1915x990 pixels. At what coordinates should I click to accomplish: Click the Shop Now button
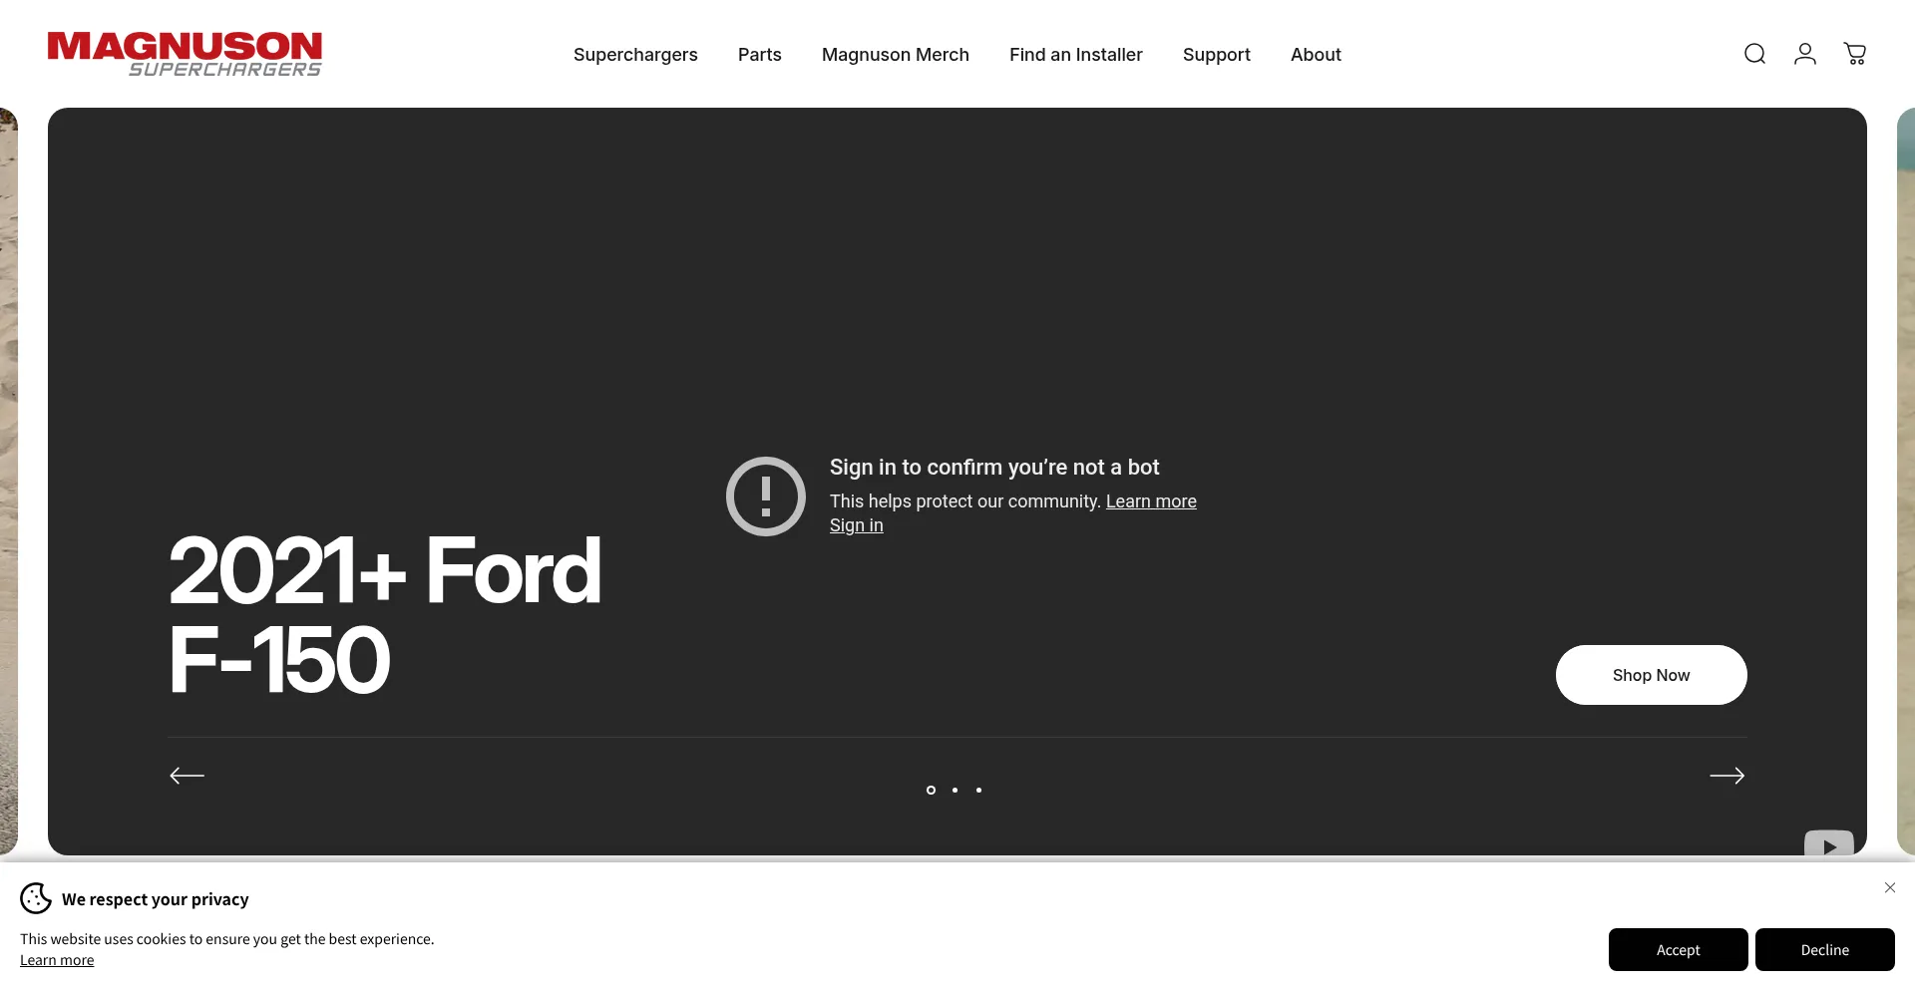[x=1652, y=675]
